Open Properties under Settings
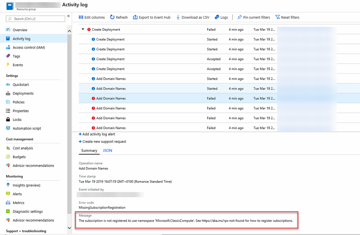 tap(21, 111)
